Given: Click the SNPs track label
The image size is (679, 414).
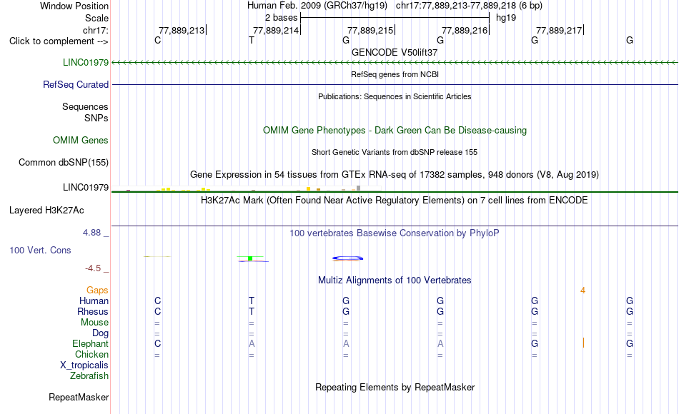Looking at the screenshot, I should coord(96,118).
